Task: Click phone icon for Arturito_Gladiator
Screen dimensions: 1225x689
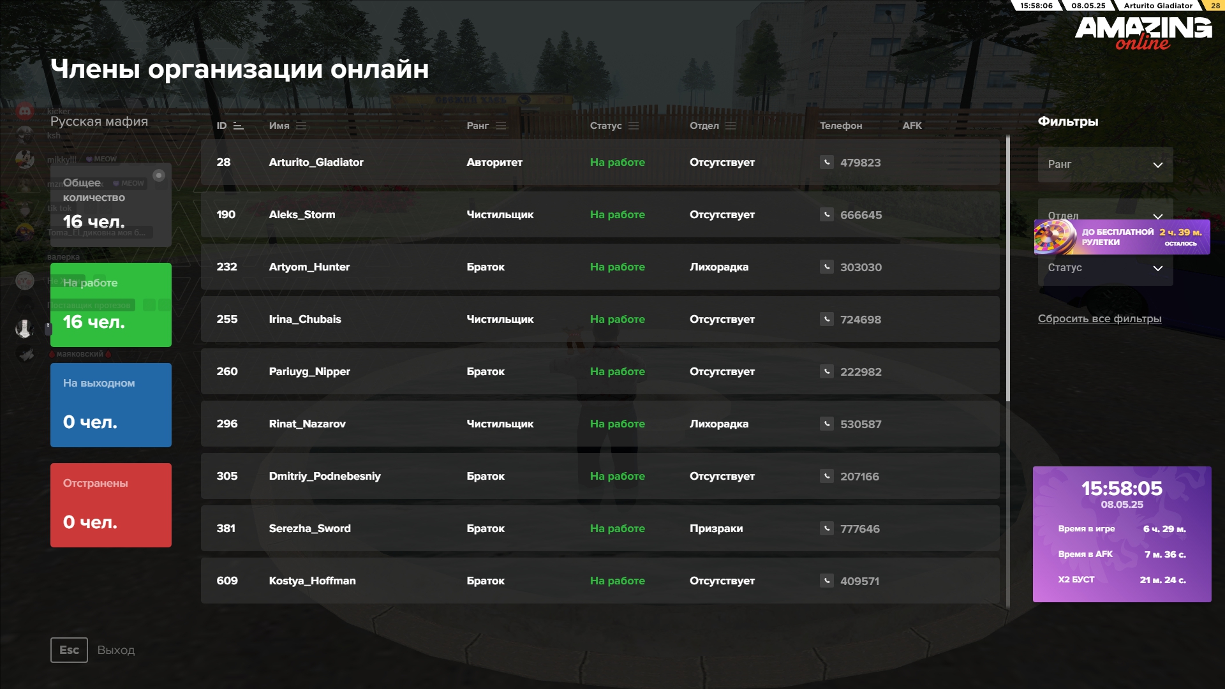Action: (x=826, y=162)
